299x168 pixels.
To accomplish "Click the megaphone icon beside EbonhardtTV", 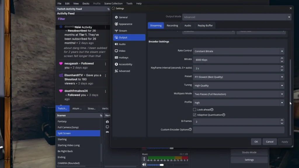I will (61, 76).
